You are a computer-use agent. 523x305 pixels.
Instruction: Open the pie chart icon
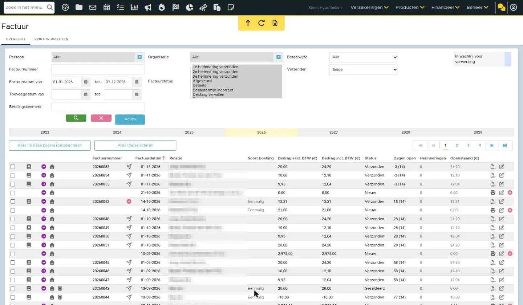pos(189,7)
